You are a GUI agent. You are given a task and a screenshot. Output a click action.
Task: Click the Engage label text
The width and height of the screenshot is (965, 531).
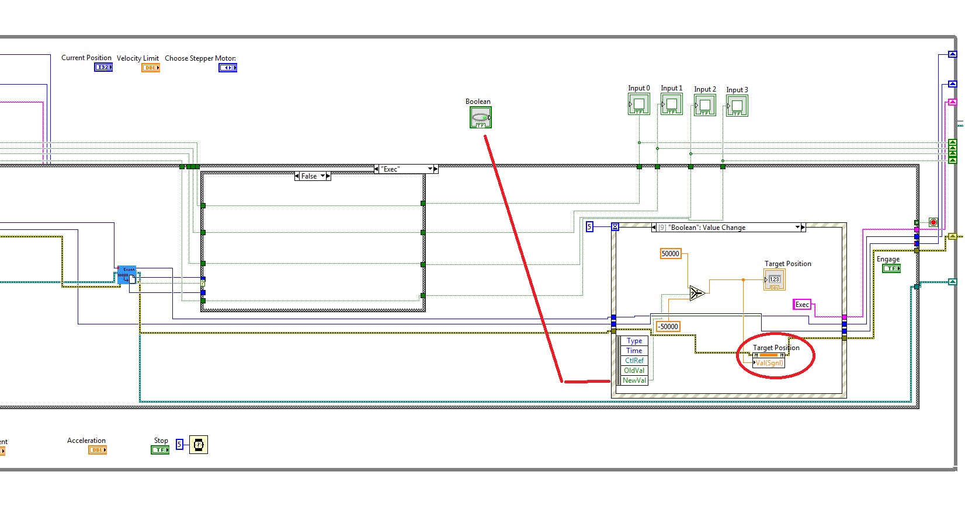point(888,259)
